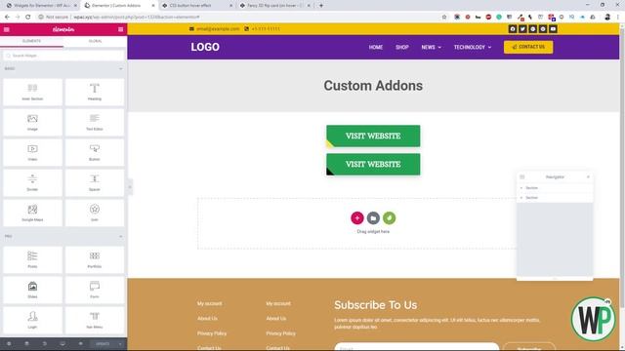625x351 pixels.
Task: Select the Form widget
Action: tap(95, 291)
